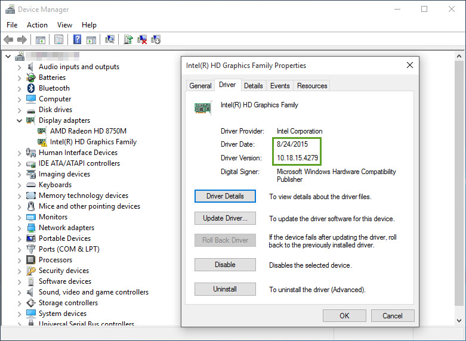Click the Sound, video and game controllers icon
Screen dimensions: 466x341
[30, 292]
